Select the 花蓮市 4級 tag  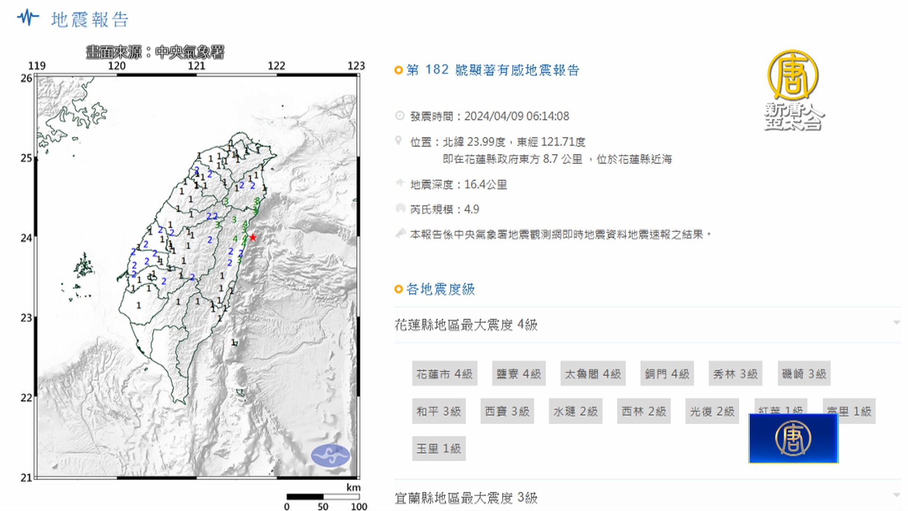(x=444, y=374)
